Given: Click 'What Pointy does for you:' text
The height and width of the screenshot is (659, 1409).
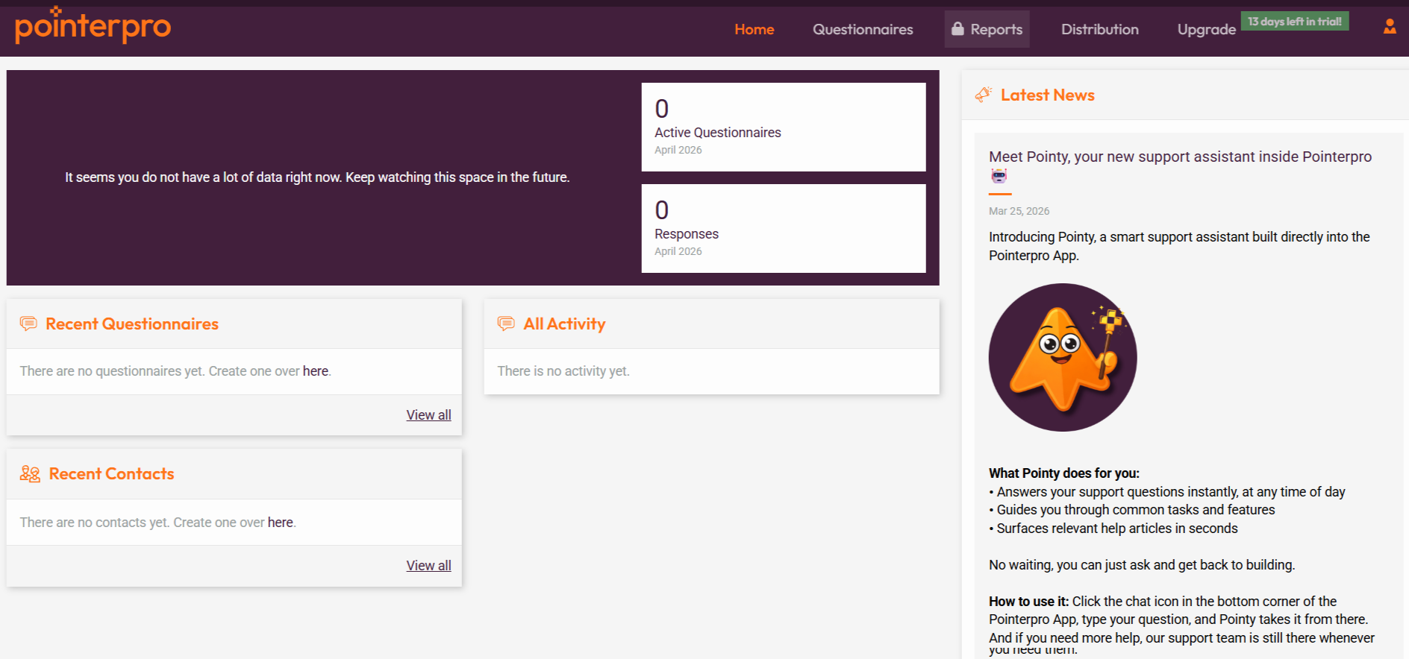Looking at the screenshot, I should coord(1063,473).
